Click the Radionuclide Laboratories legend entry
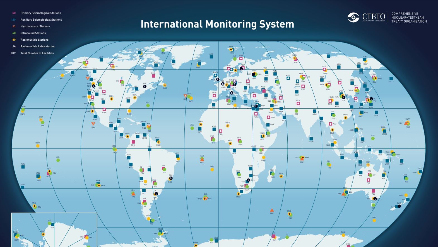This screenshot has height=247, width=438. coord(37,47)
